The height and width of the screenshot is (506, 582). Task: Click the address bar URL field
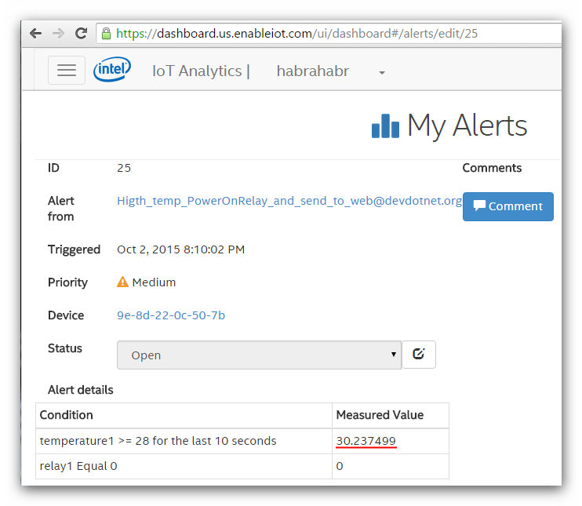click(x=329, y=34)
